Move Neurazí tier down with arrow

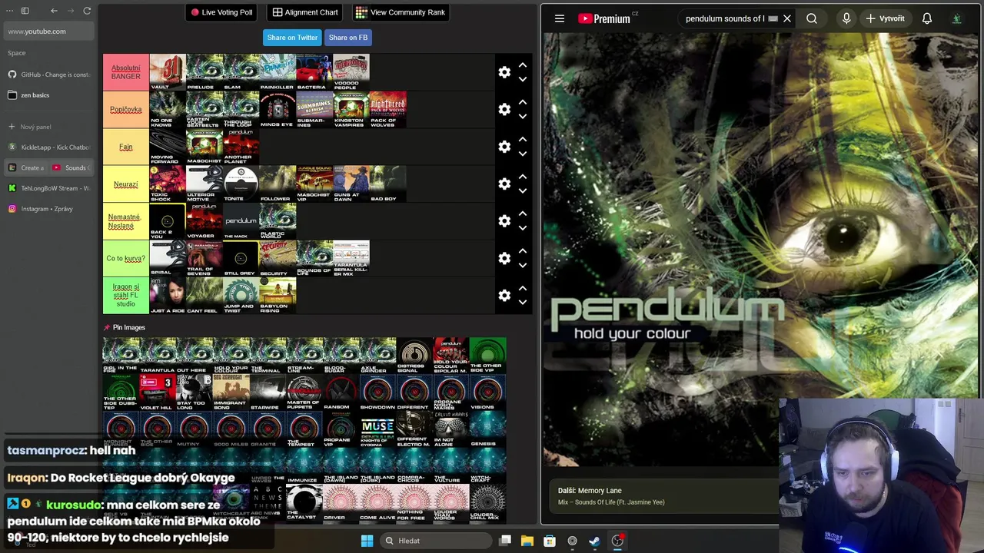(x=523, y=191)
